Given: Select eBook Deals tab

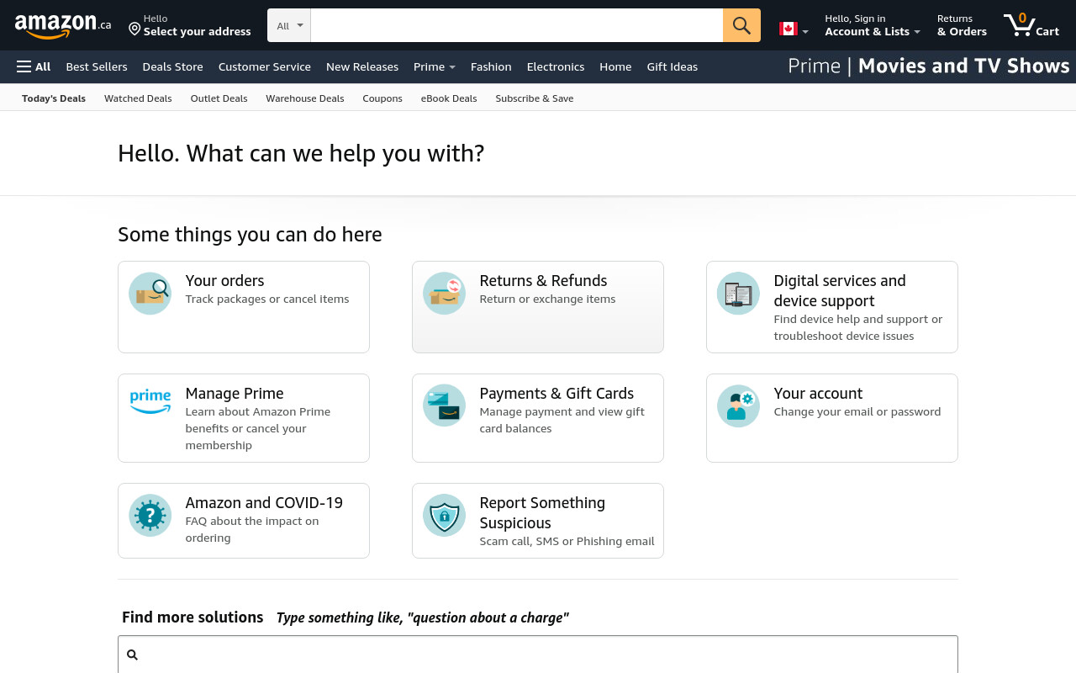Looking at the screenshot, I should tap(449, 98).
